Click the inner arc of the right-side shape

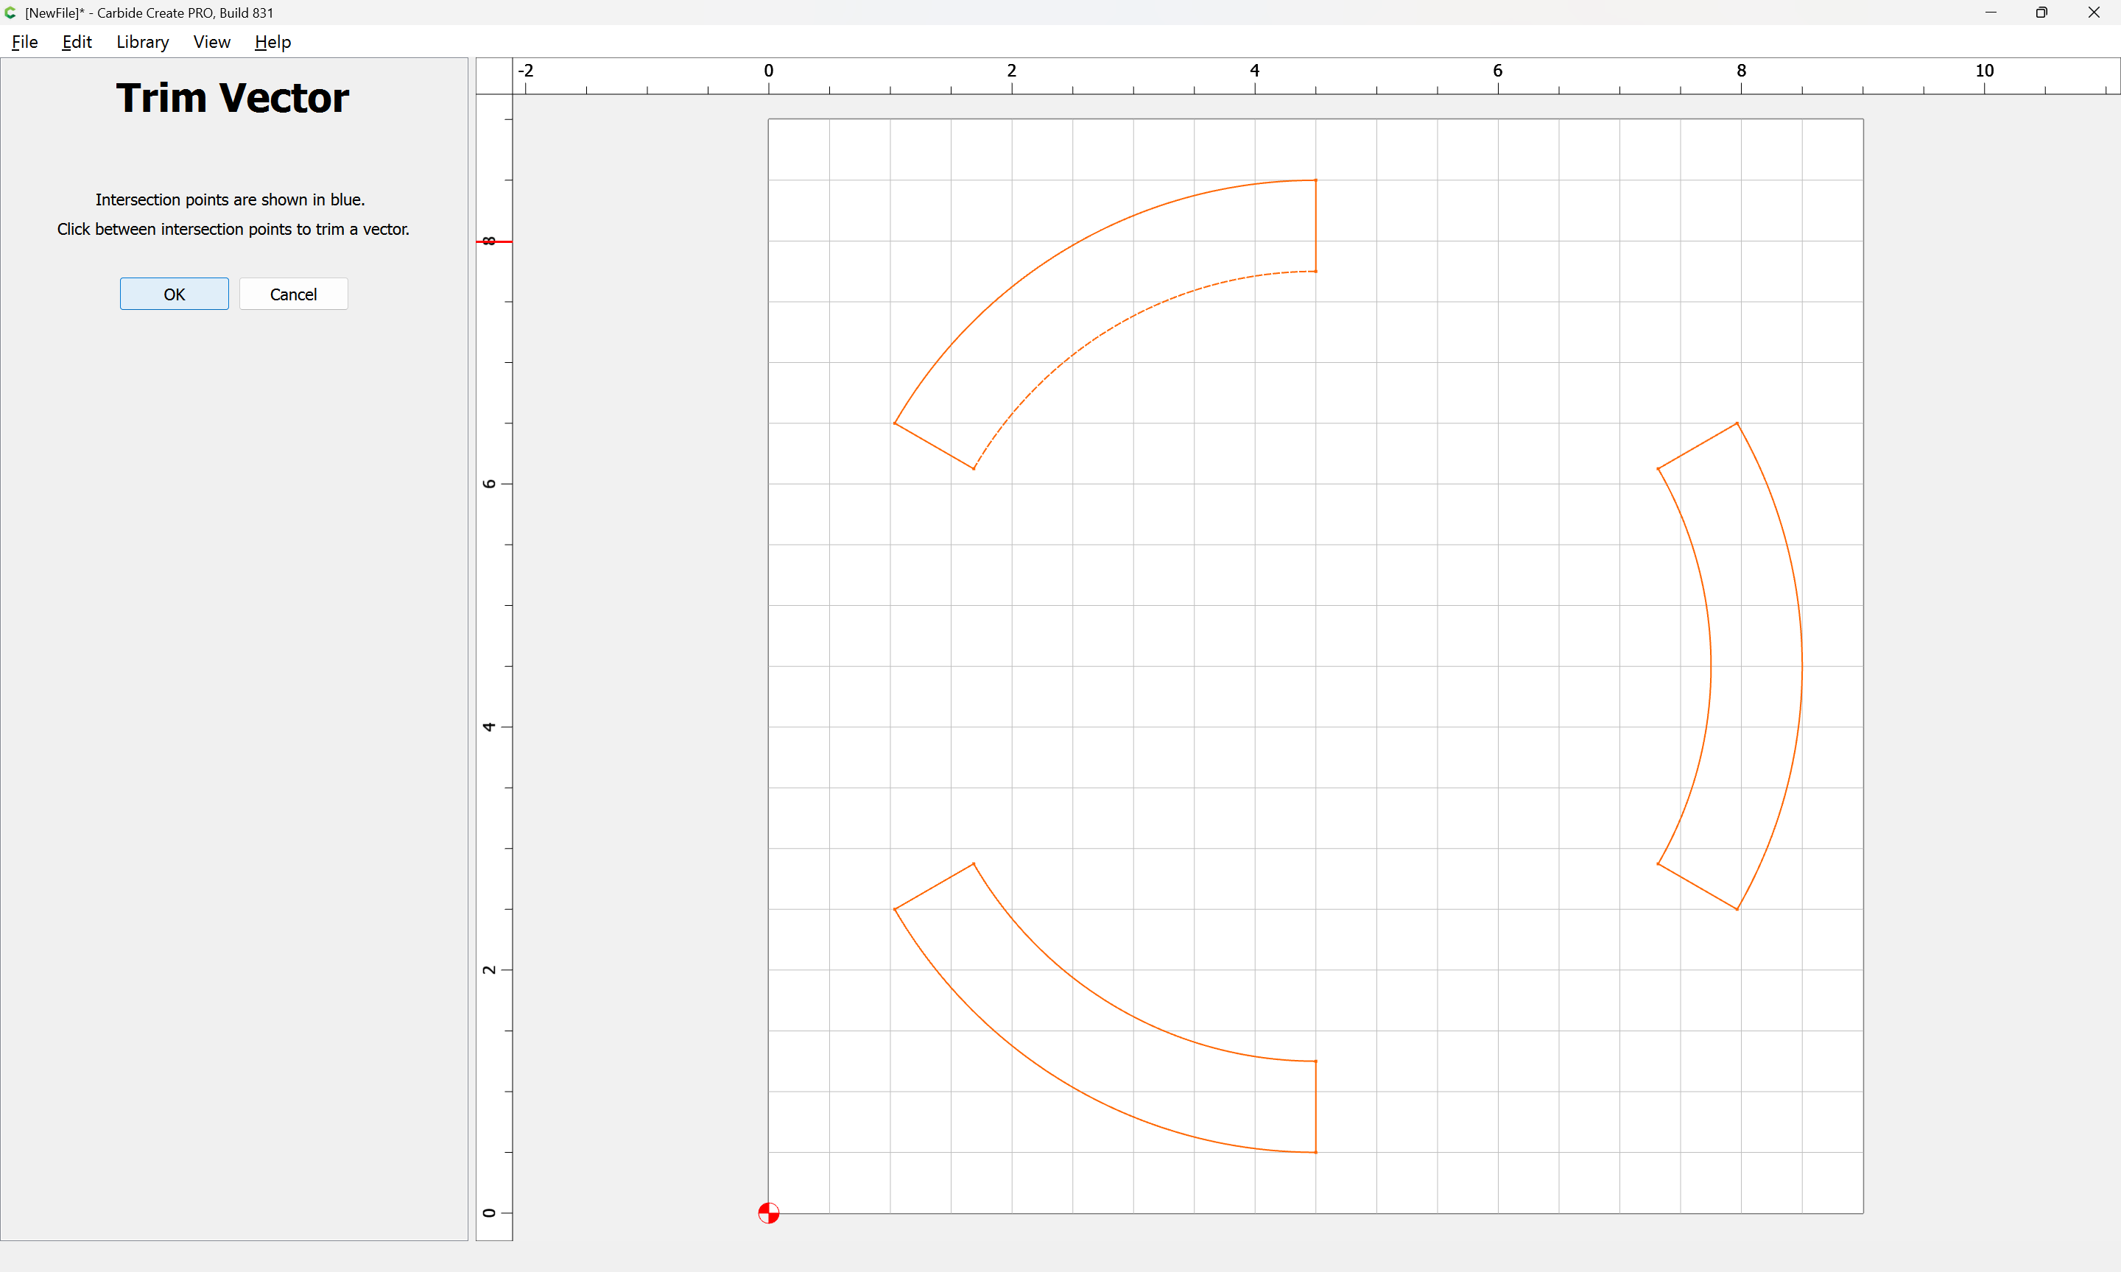[1710, 667]
